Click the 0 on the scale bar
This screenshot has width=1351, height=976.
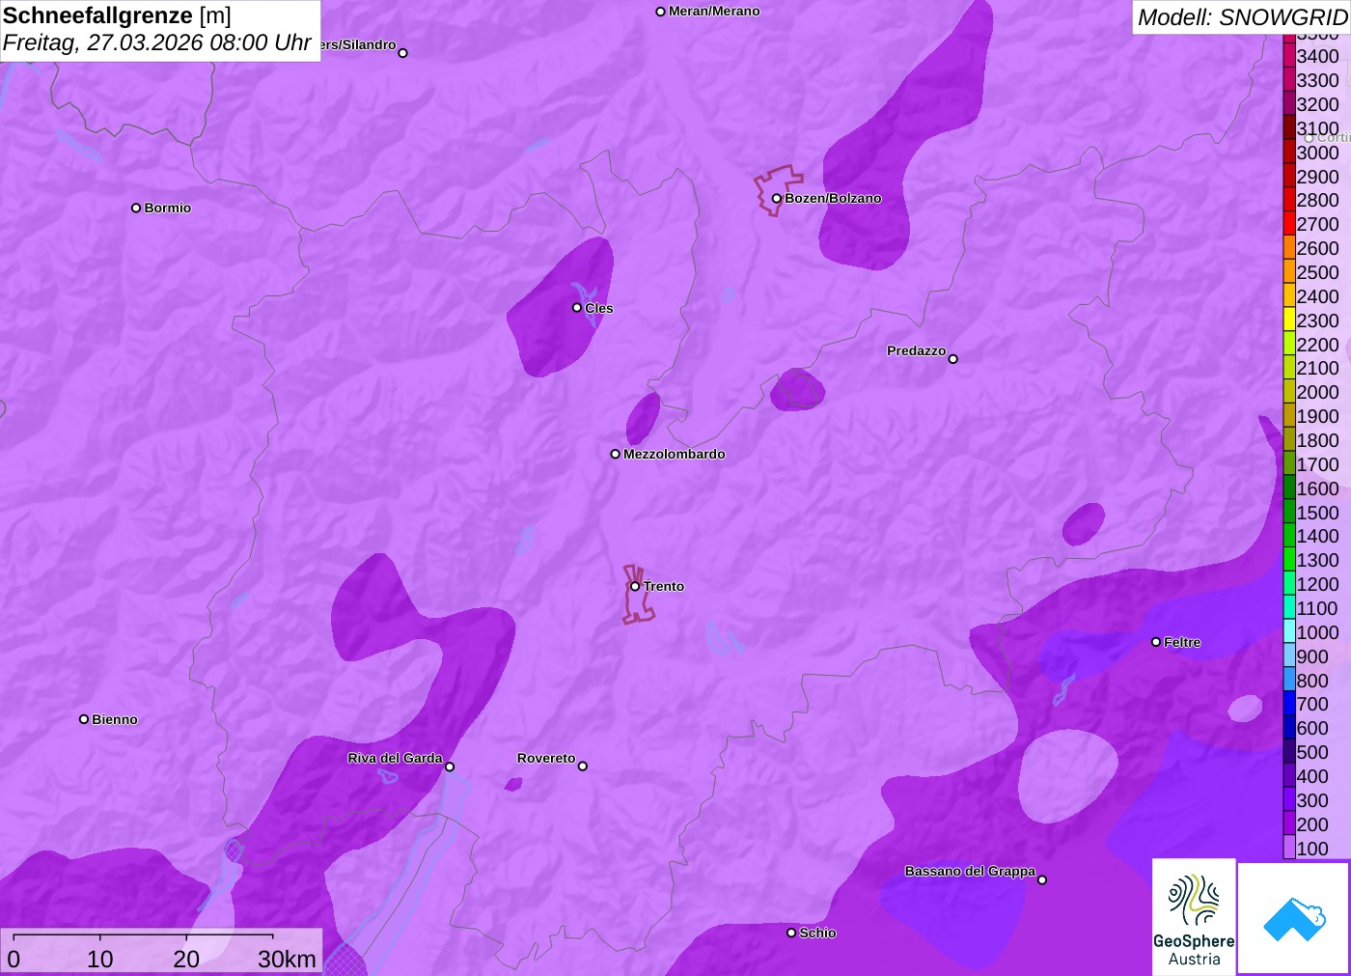tap(14, 959)
